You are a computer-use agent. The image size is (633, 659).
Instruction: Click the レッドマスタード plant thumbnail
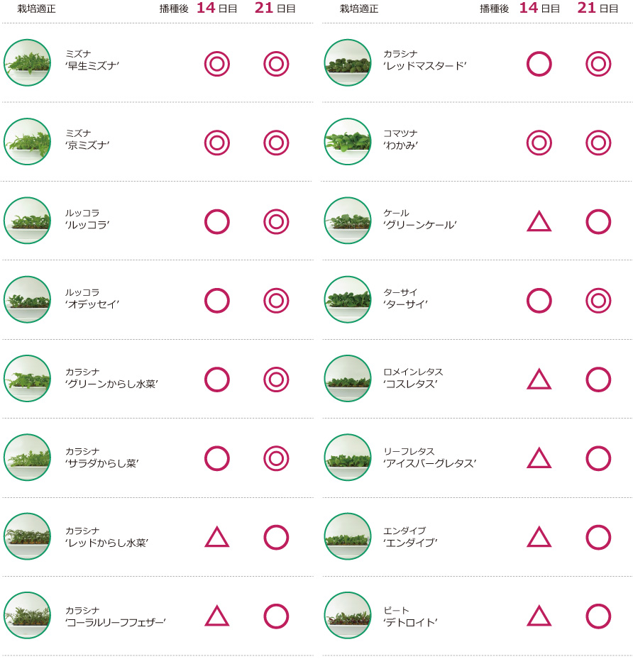pyautogui.click(x=348, y=62)
